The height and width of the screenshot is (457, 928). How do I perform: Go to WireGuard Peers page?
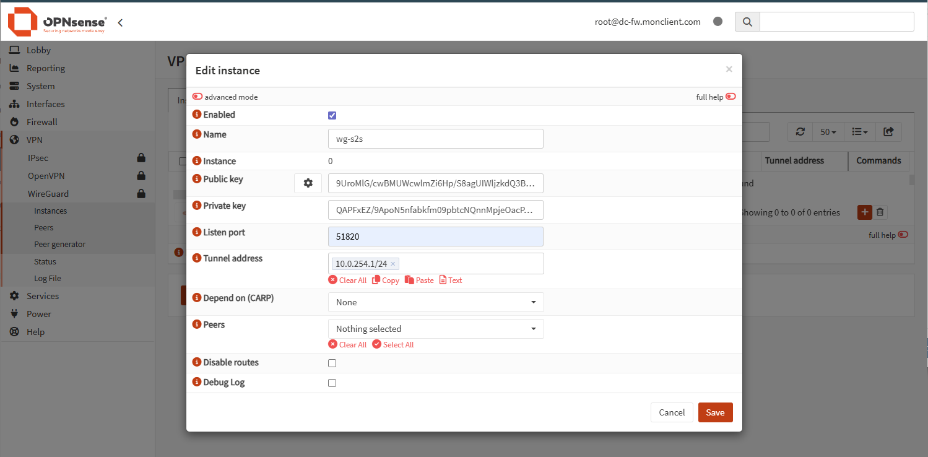(44, 227)
